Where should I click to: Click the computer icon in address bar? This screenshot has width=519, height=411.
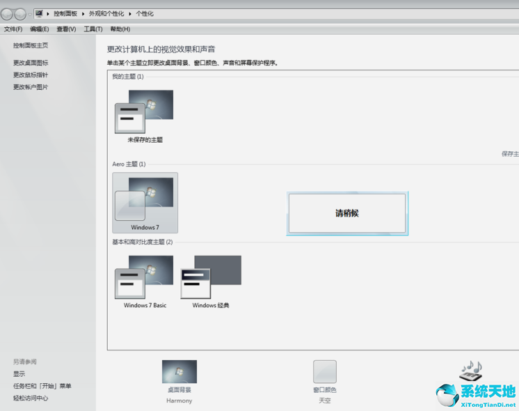point(39,14)
